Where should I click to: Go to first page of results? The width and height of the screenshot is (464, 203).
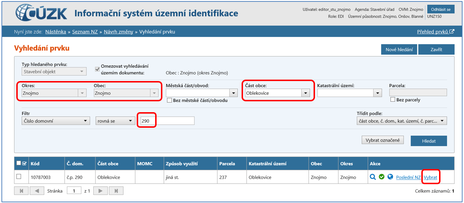click(21, 191)
